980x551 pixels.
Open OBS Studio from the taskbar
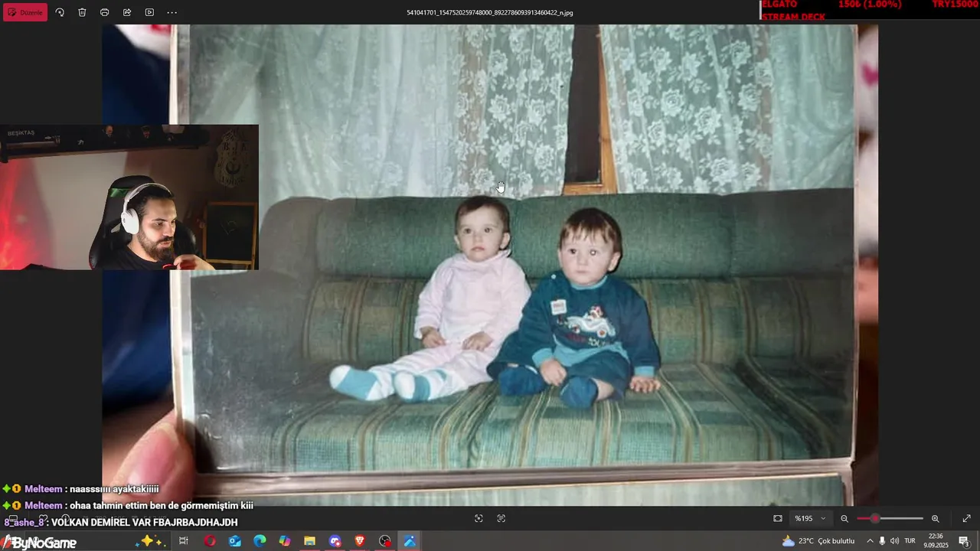[x=384, y=541]
